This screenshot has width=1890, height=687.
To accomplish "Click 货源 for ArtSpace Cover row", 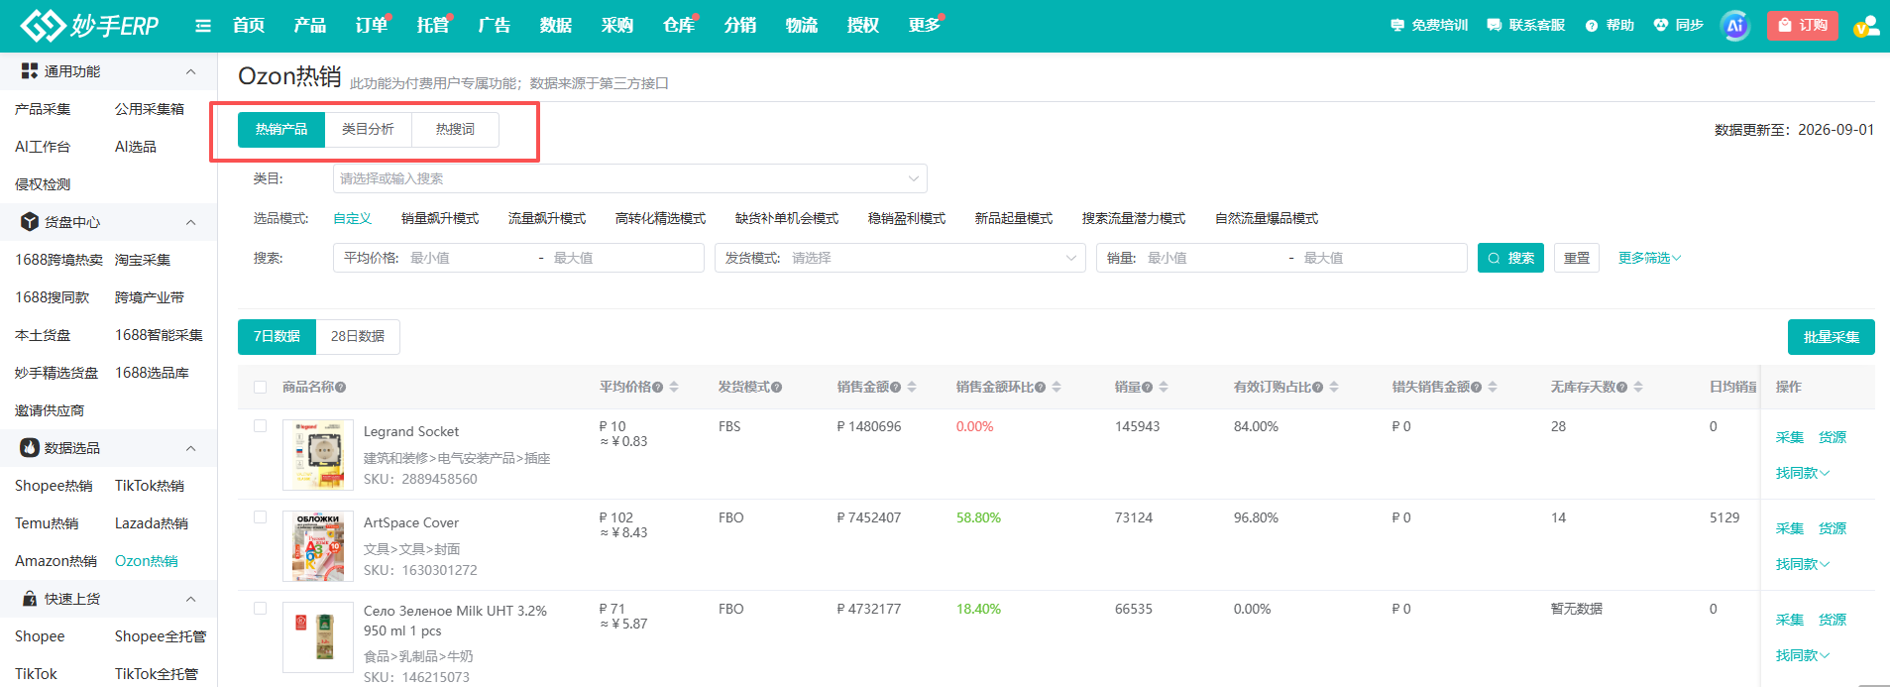I will pyautogui.click(x=1833, y=528).
